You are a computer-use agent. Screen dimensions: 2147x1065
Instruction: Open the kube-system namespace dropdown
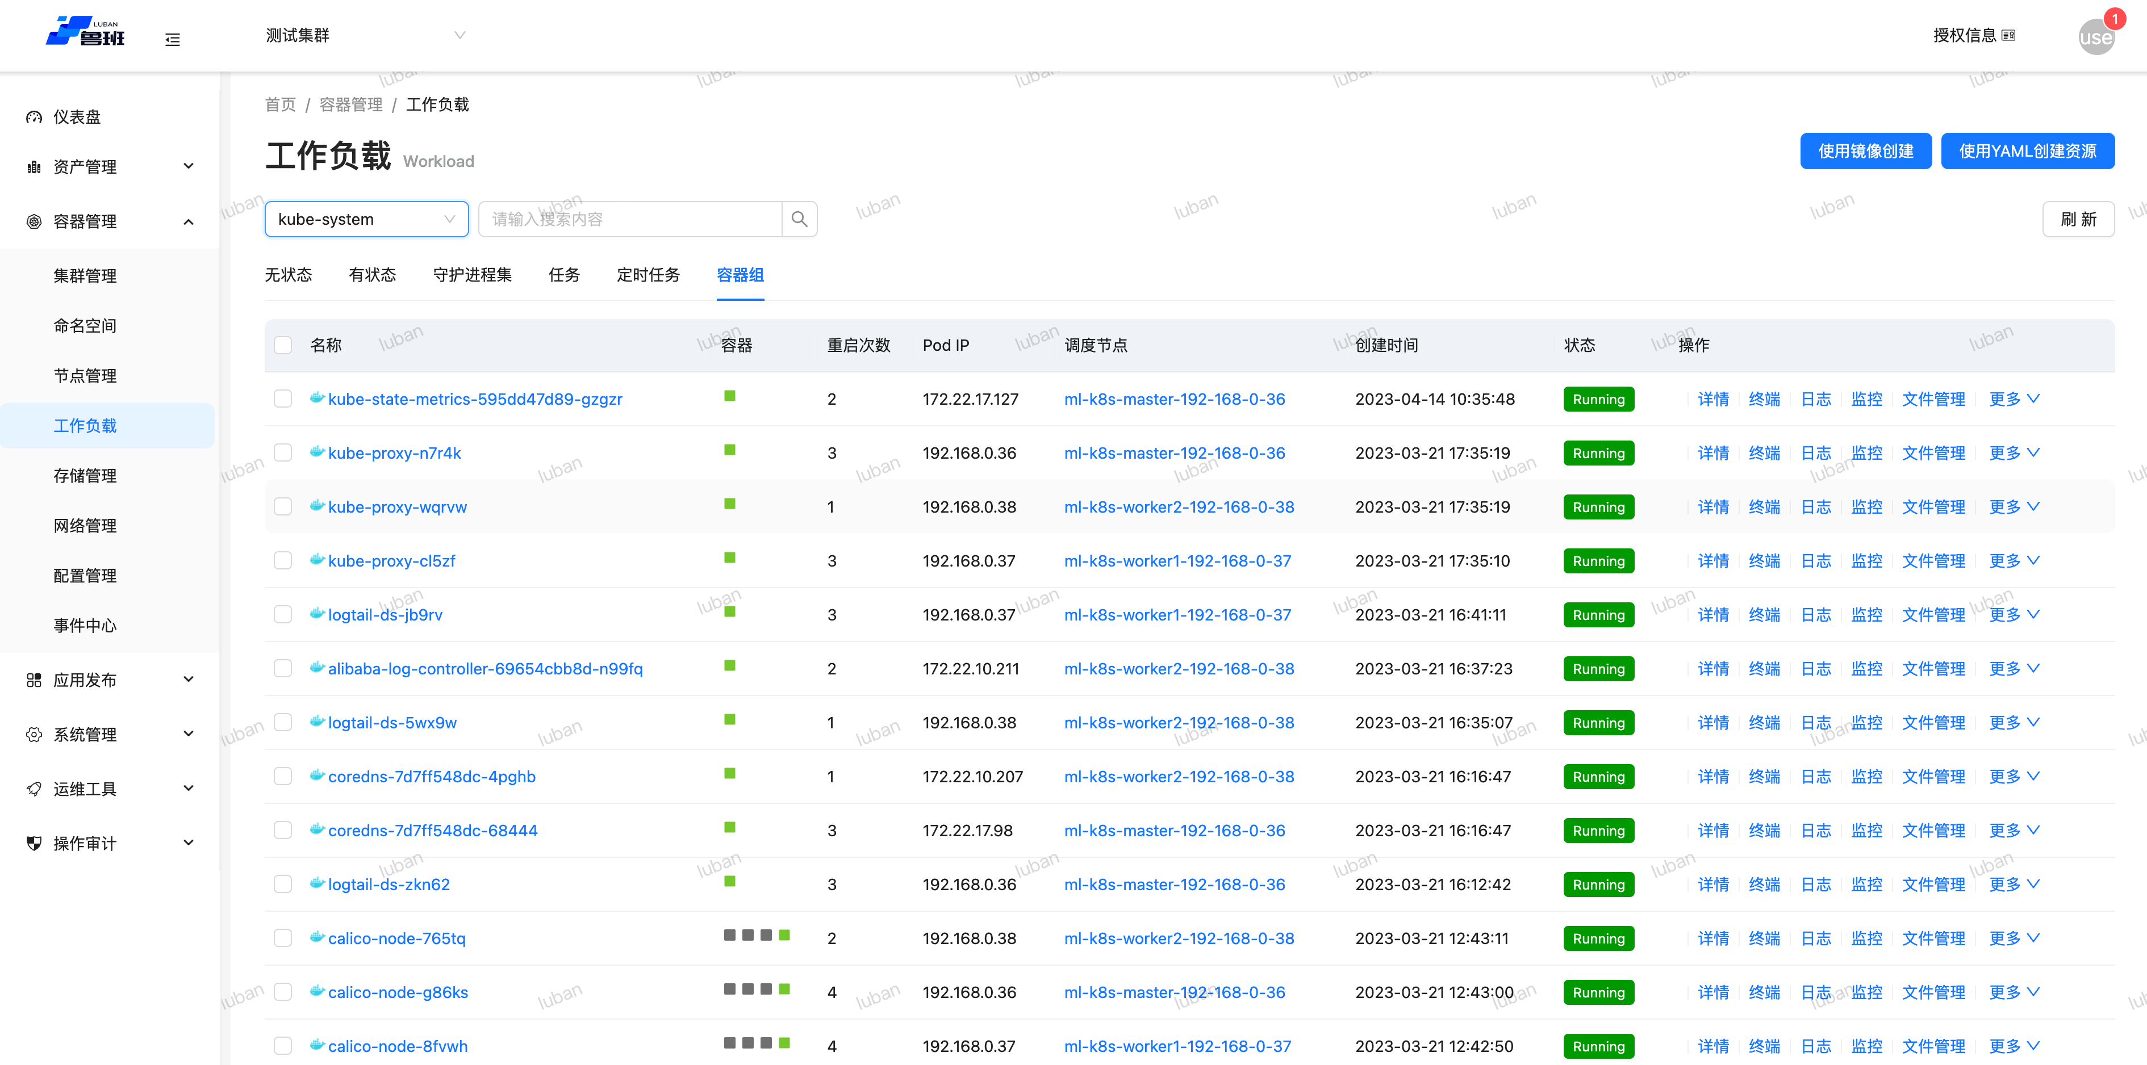366,219
